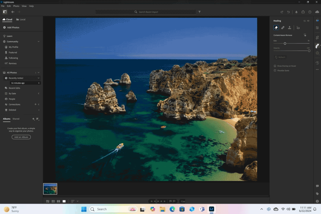Open the Versions history panel
The image size is (321, 214).
[x=317, y=63]
